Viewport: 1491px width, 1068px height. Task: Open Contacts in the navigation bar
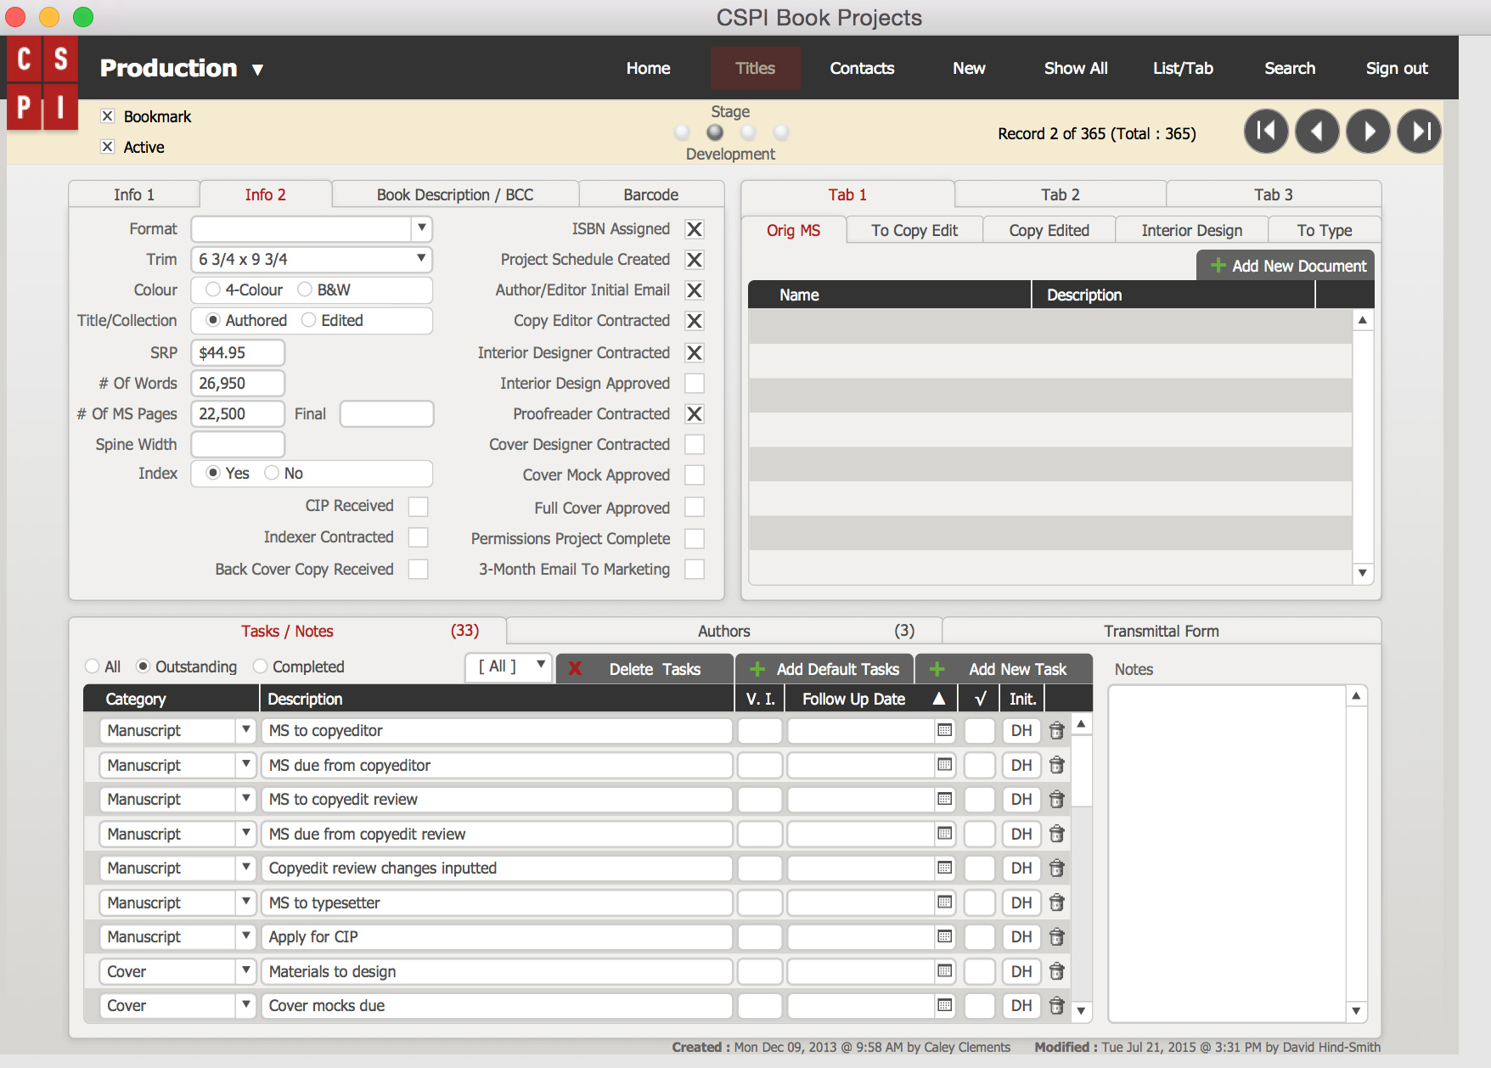(862, 69)
